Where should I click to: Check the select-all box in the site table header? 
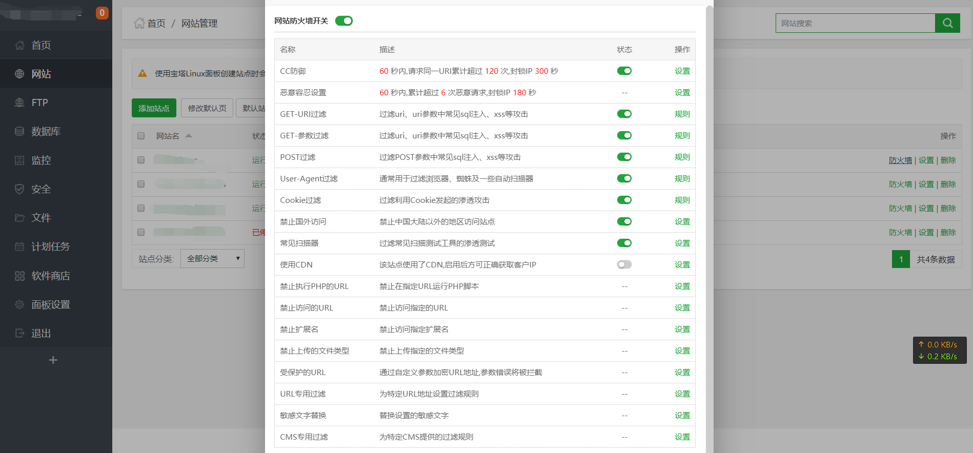pyautogui.click(x=141, y=136)
